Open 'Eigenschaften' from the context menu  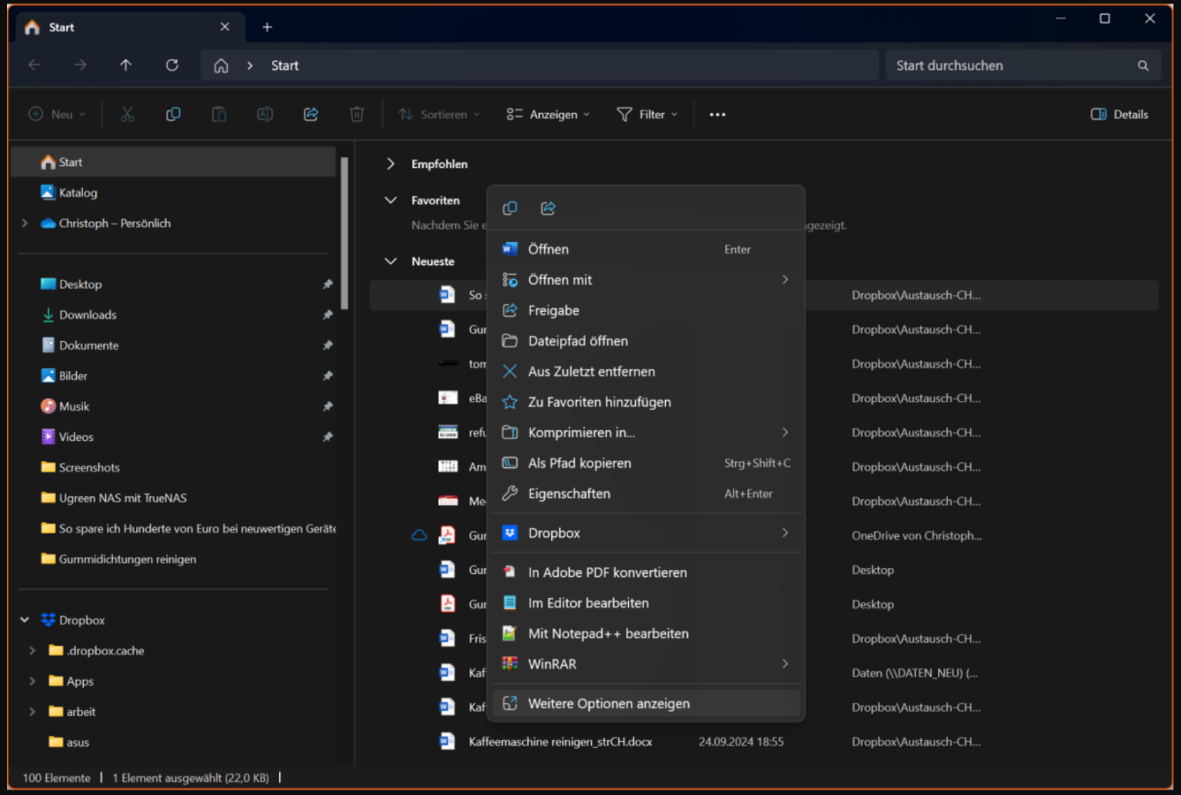pos(569,493)
